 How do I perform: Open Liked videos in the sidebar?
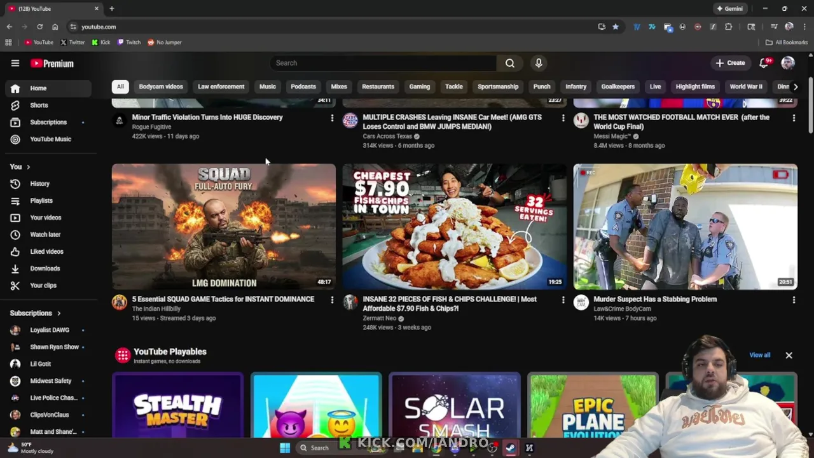(48, 252)
